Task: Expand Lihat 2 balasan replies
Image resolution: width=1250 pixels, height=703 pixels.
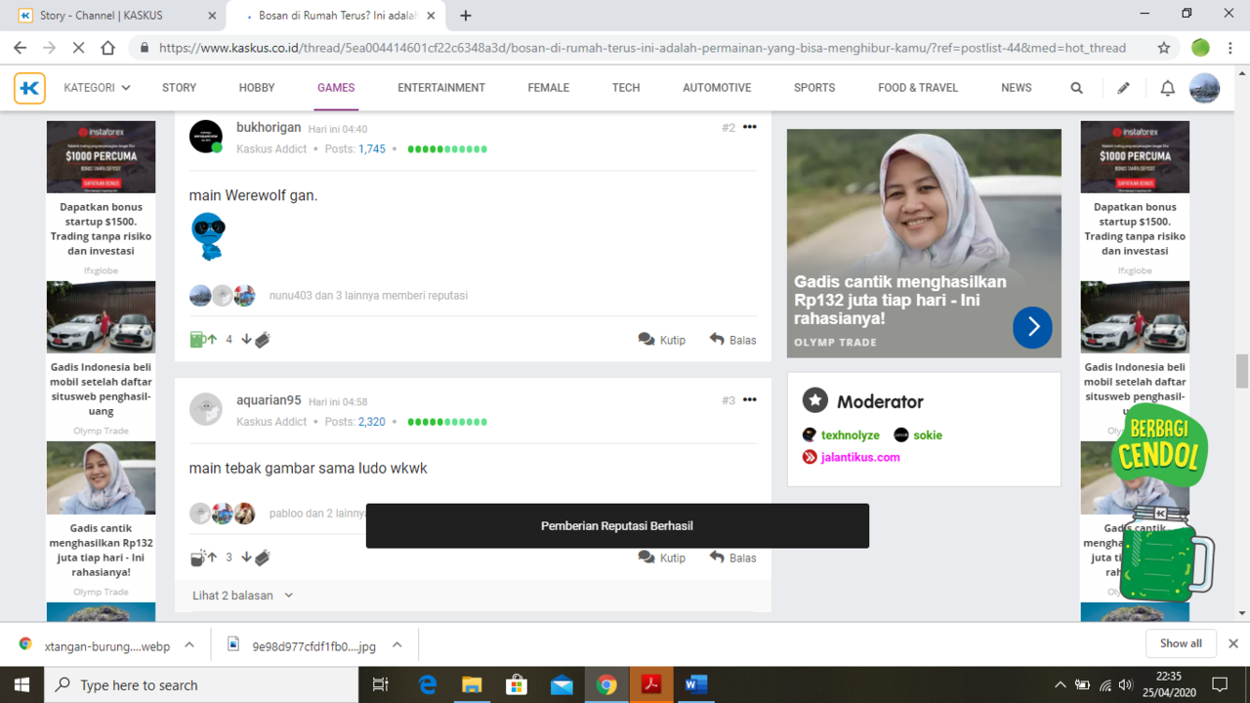Action: pos(243,596)
